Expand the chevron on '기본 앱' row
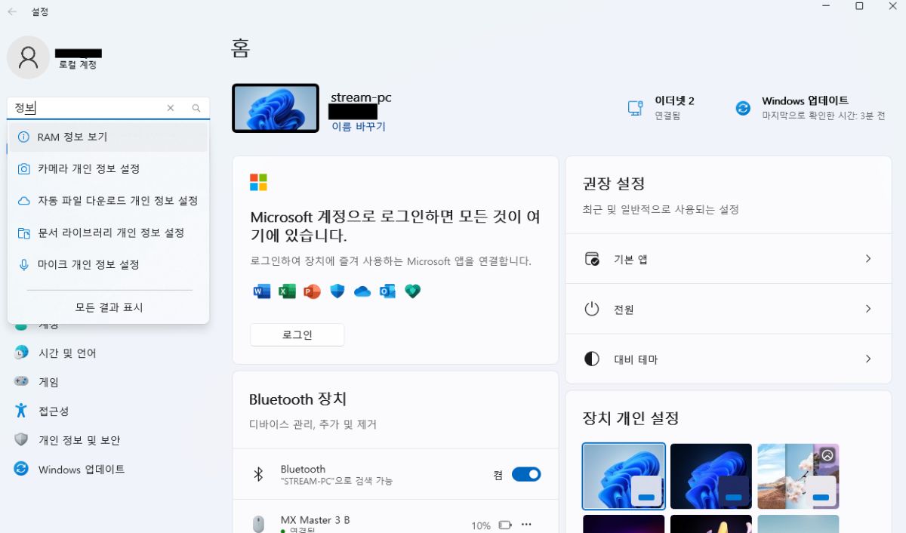The image size is (906, 533). click(x=867, y=259)
